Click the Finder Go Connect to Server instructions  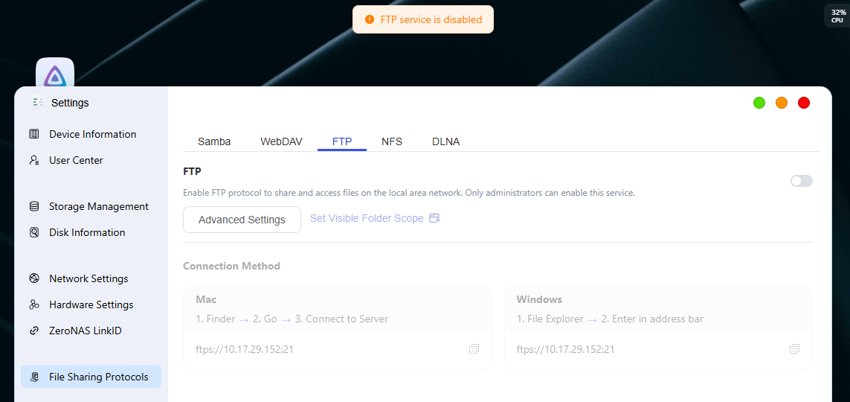tap(292, 319)
